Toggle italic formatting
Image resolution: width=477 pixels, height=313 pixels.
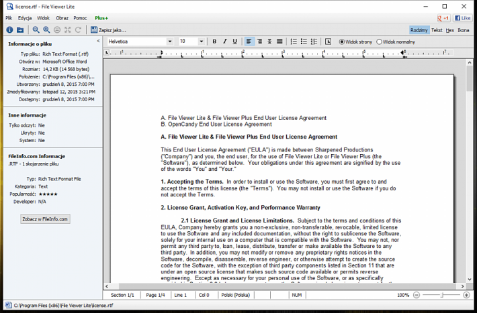tap(225, 42)
